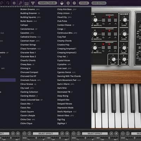Enable pulse waveshape on top oscillator

tap(103, 20)
